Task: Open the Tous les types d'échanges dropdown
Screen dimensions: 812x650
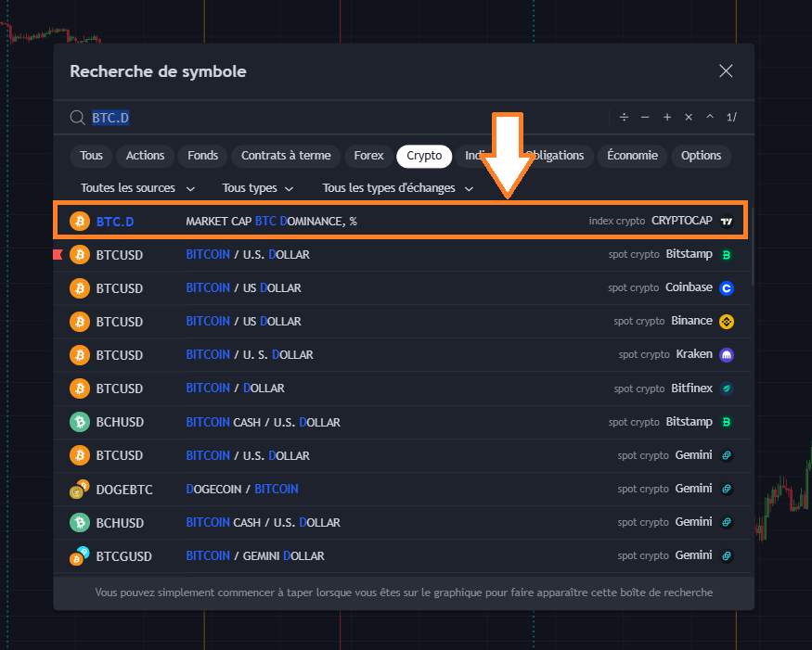Action: point(398,188)
